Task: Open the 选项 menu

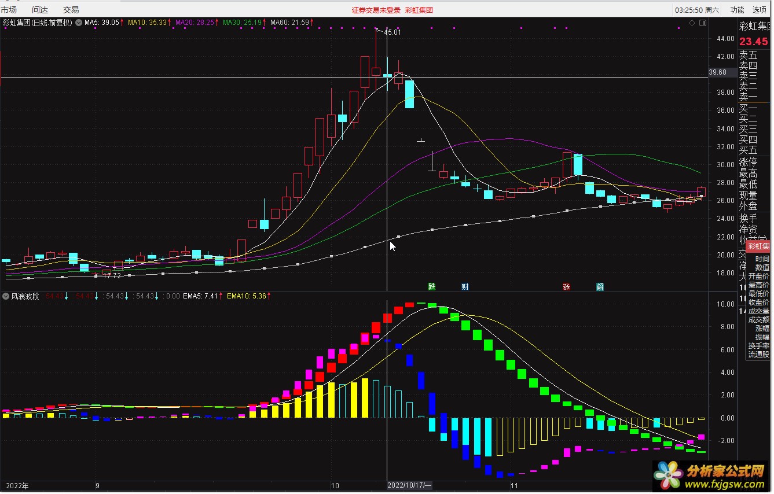Action: [760, 10]
